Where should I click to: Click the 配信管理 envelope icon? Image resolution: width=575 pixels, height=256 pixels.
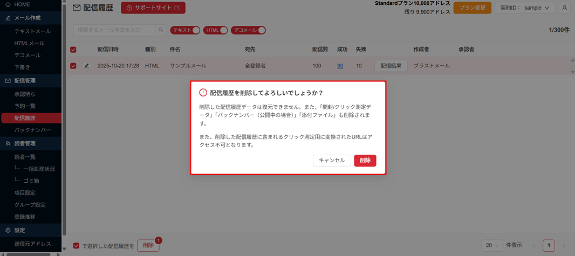coord(8,81)
